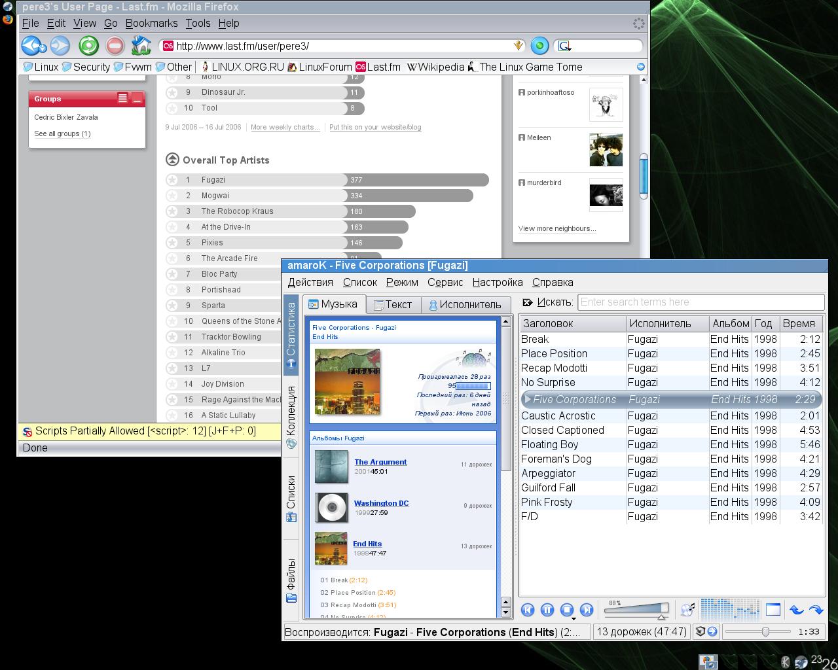Image resolution: width=838 pixels, height=670 pixels.
Task: Minimize the Groups panel
Action: (x=137, y=98)
